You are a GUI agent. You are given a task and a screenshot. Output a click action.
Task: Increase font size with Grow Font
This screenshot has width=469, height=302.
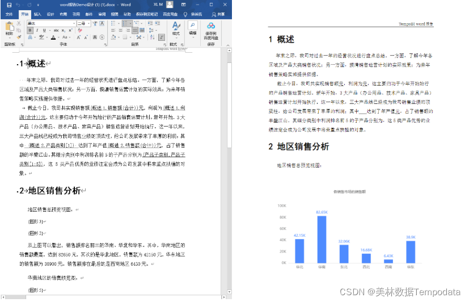[x=79, y=37]
